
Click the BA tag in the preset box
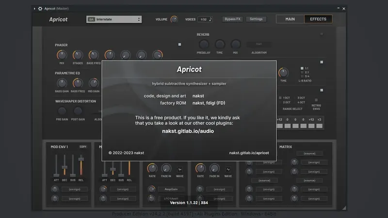coord(91,19)
